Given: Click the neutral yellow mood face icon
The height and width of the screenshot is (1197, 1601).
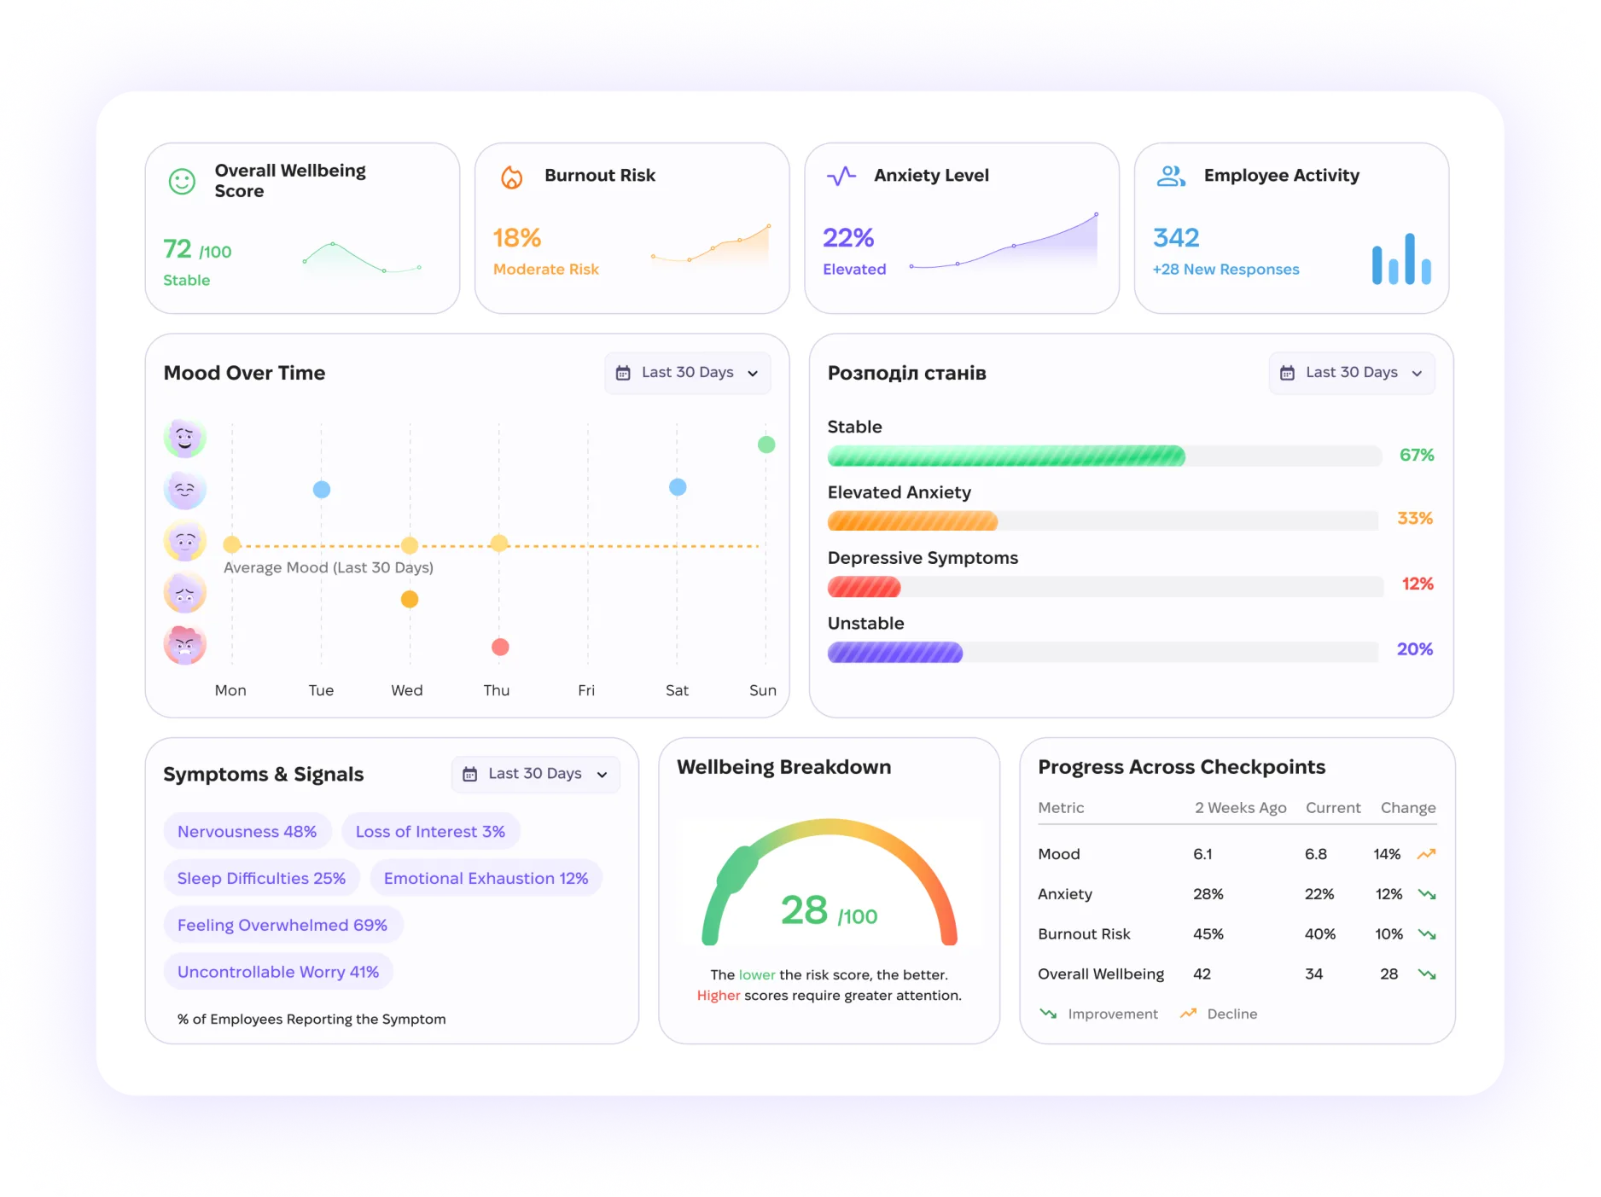Looking at the screenshot, I should 184,541.
